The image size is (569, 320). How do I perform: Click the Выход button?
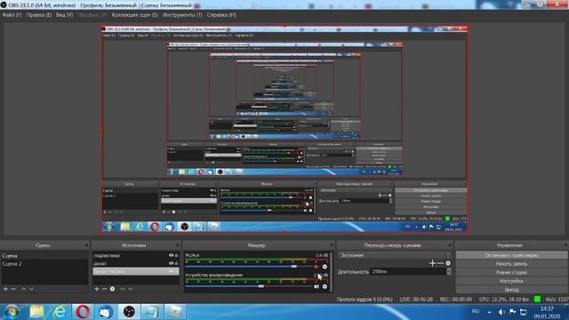pyautogui.click(x=511, y=290)
